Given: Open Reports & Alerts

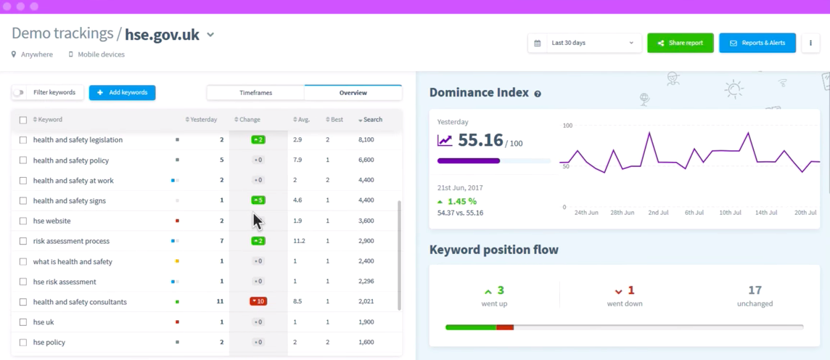Looking at the screenshot, I should point(757,43).
